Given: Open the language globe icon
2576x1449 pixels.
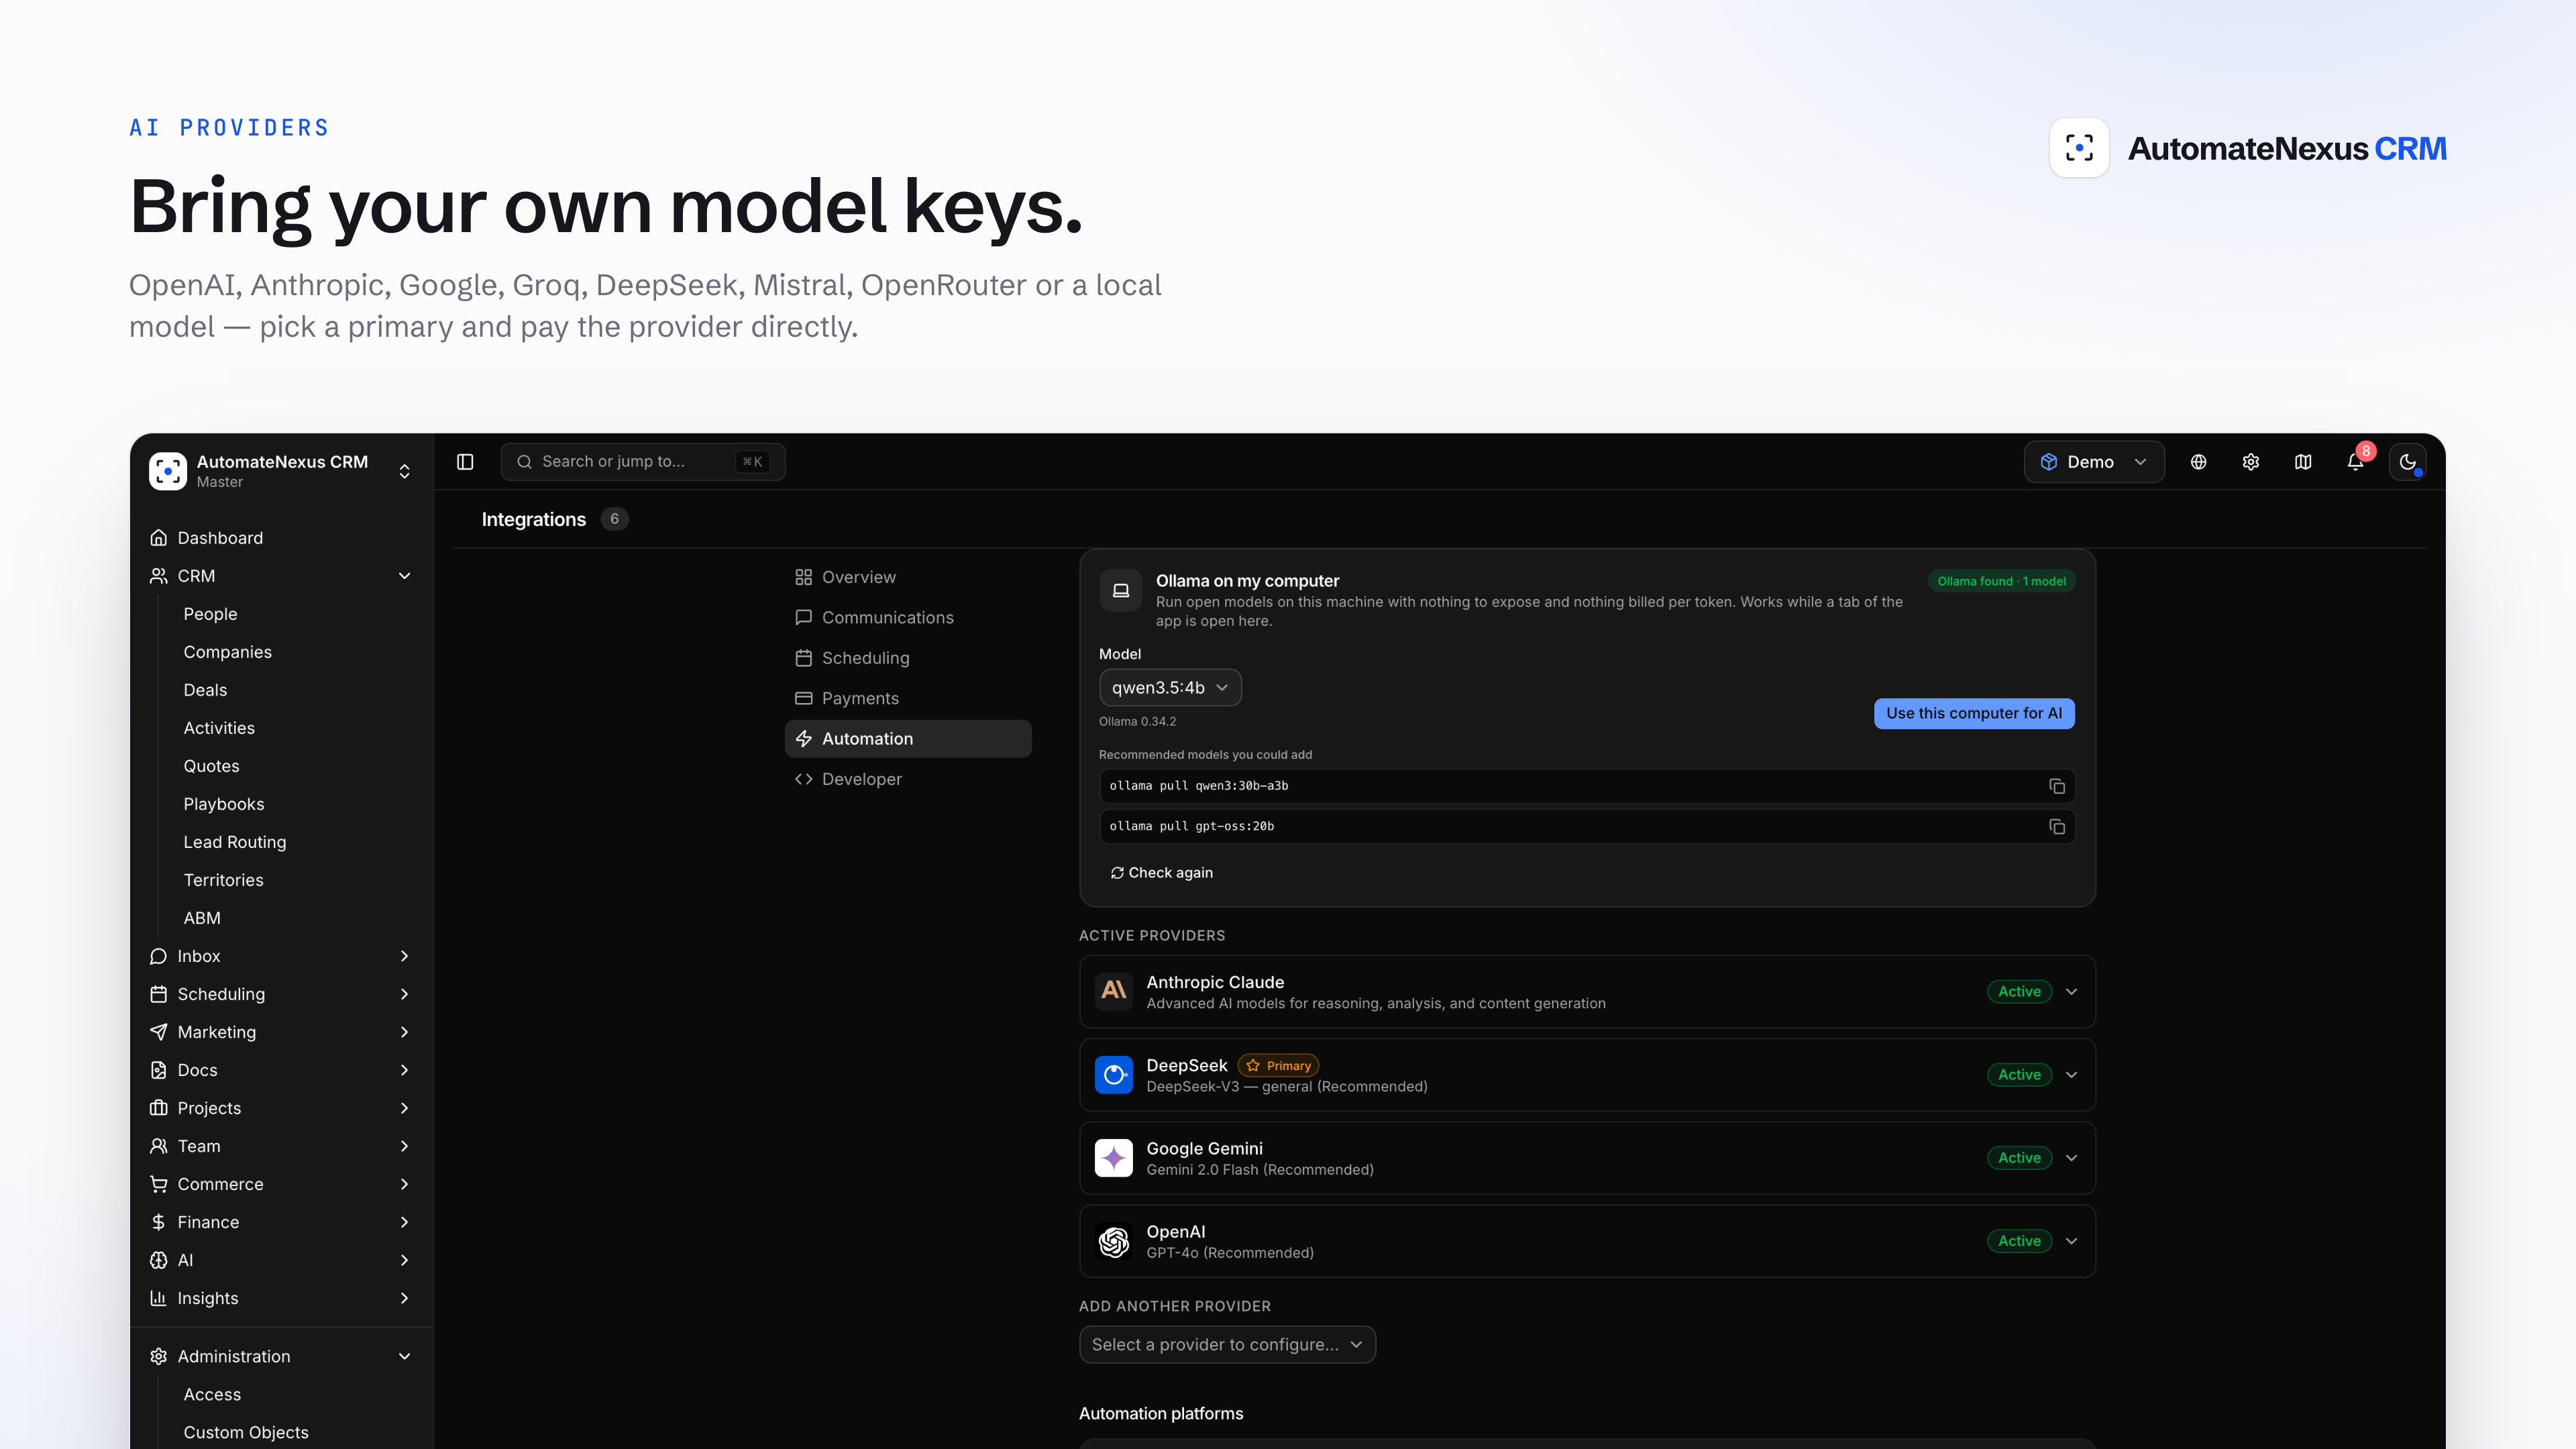Looking at the screenshot, I should click(2198, 462).
